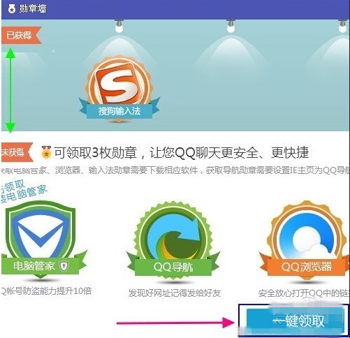The image size is (350, 338).
Task: Click the headline 可领取3枚勋章
Action: (96, 152)
